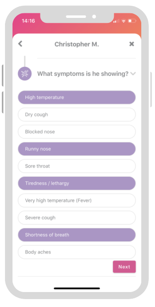The image size is (155, 307).
Task: Tap the Wi-Fi status icon
Action: [123, 21]
